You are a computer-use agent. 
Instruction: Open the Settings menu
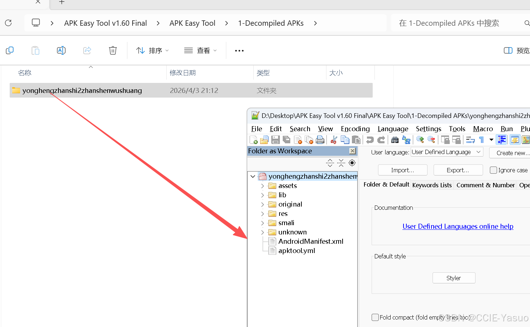(429, 129)
